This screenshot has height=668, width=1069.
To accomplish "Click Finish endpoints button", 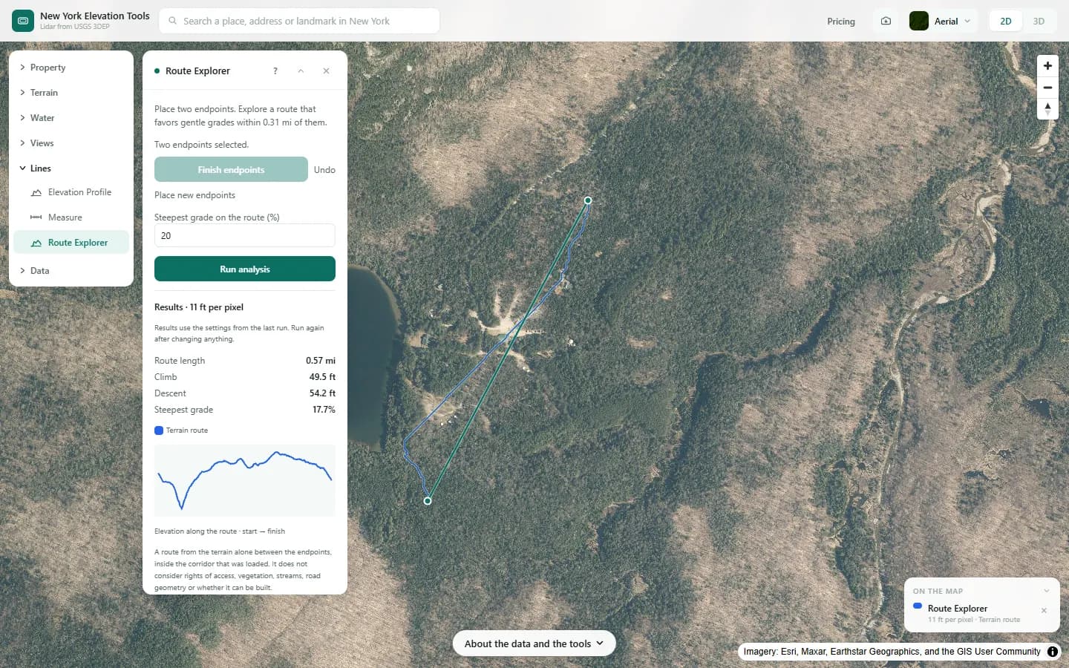I will 231,169.
